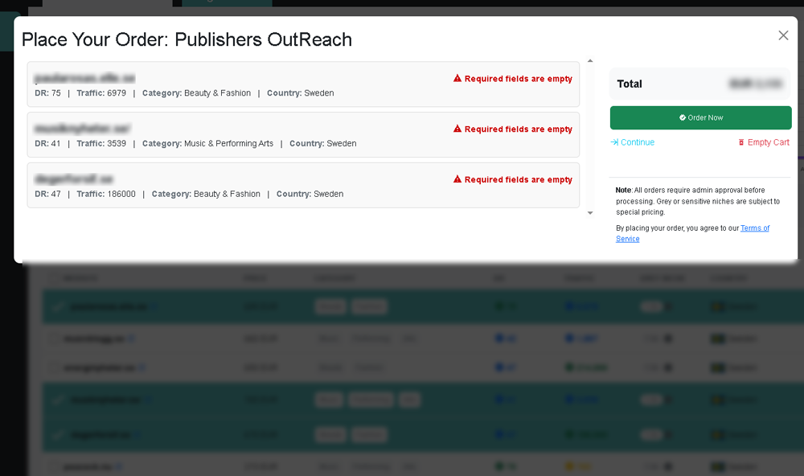
Task: Click the red trash icon beside Empty Cart
Action: [741, 142]
